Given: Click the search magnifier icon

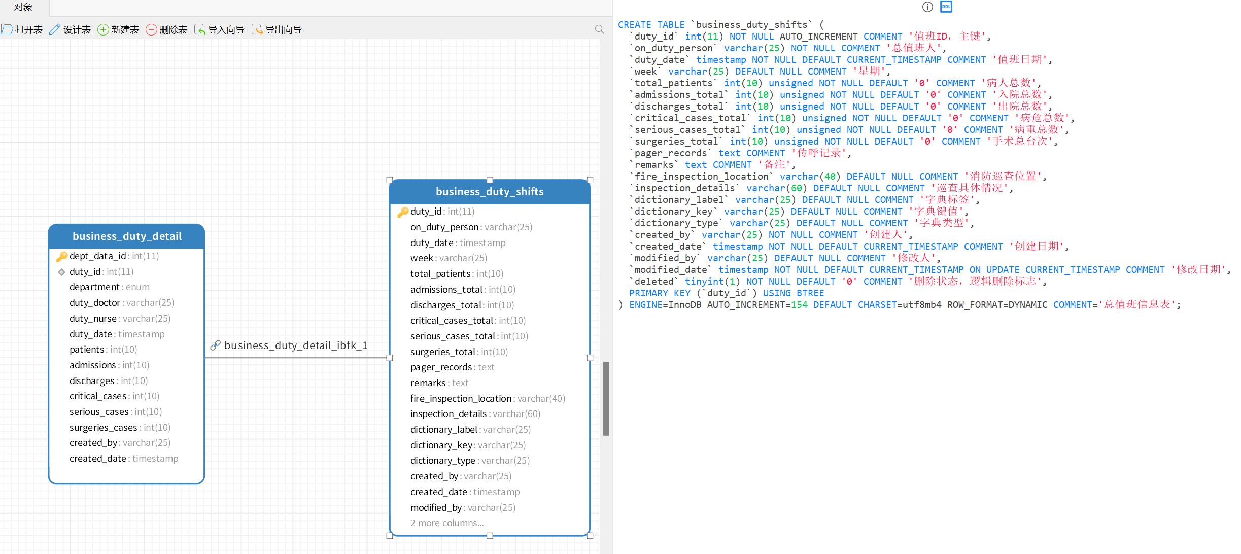Looking at the screenshot, I should click(599, 29).
